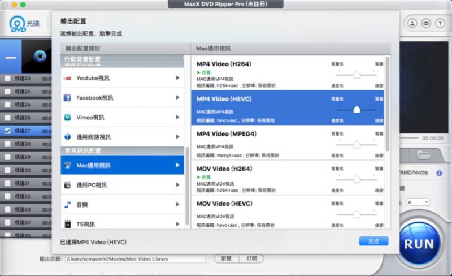
Task: Expand the 通用網路視訊 arrow
Action: click(x=177, y=136)
